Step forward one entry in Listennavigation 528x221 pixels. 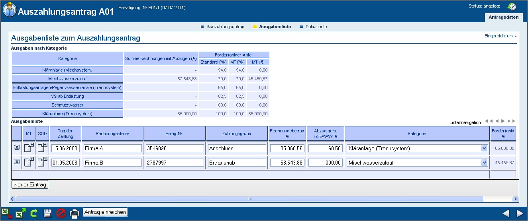pos(503,121)
